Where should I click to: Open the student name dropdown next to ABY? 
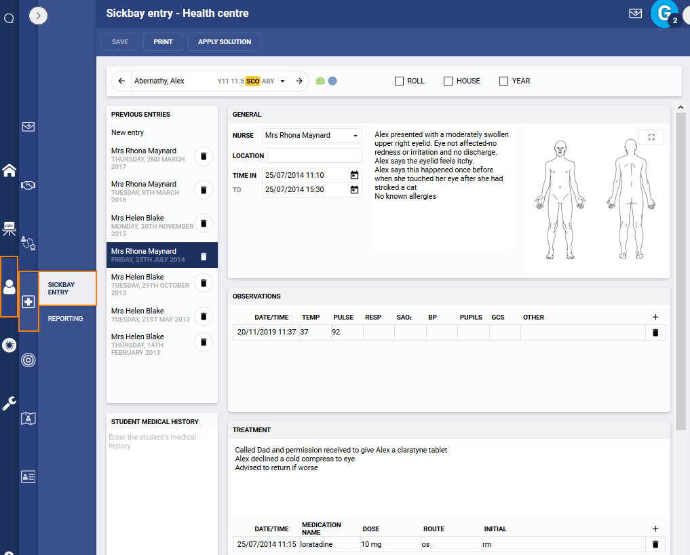pos(282,80)
